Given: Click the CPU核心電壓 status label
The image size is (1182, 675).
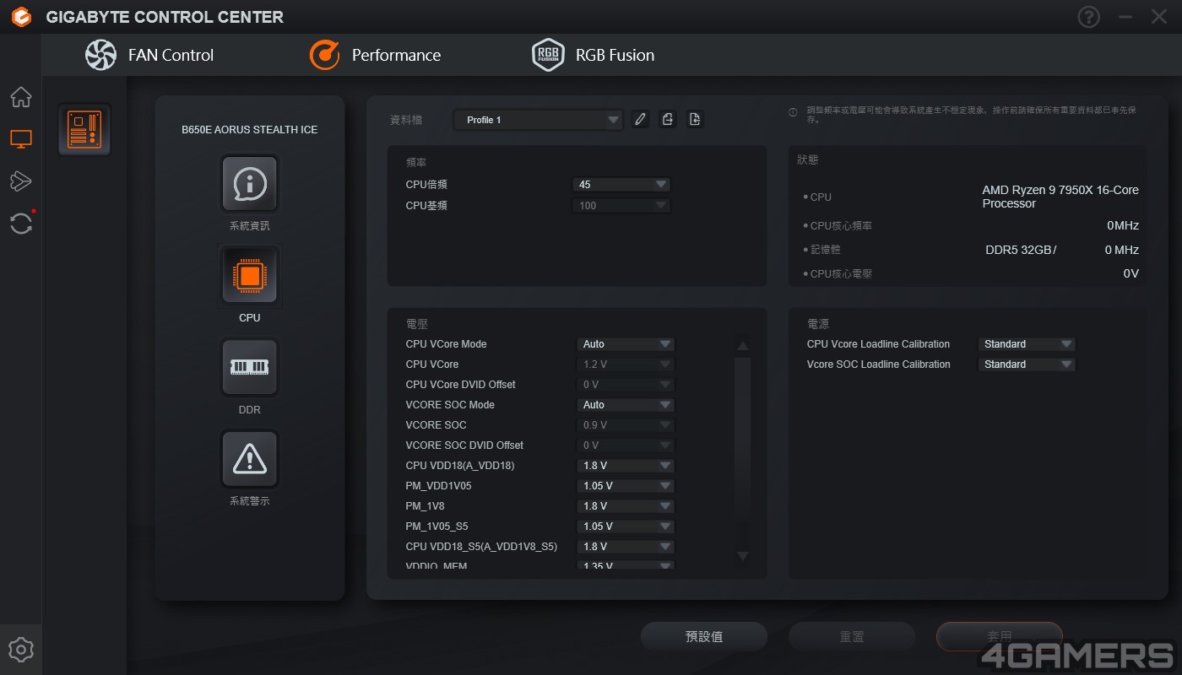Looking at the screenshot, I should pos(841,274).
